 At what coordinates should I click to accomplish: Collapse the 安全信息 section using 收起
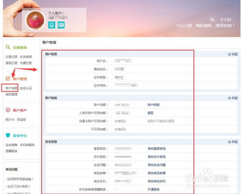click(x=233, y=142)
